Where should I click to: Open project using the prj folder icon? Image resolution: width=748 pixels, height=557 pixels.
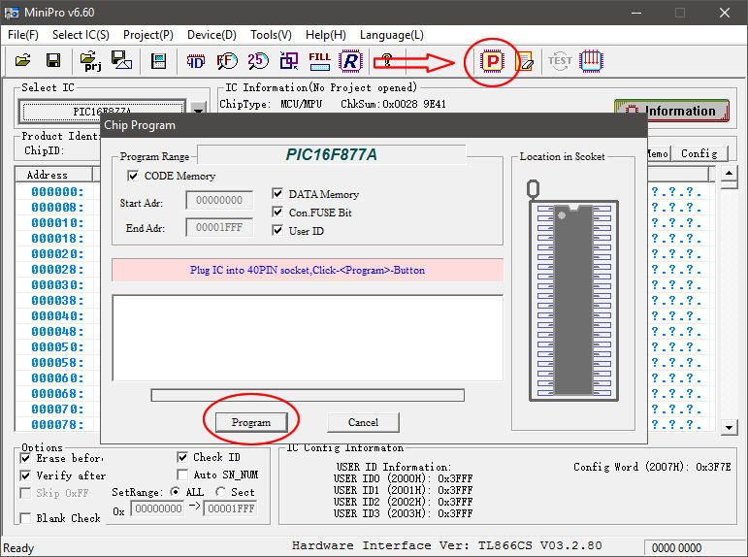90,60
